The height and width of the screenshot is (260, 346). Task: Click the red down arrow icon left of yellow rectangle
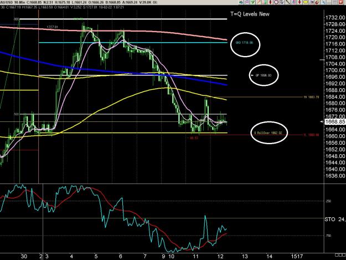pyautogui.click(x=299, y=2)
